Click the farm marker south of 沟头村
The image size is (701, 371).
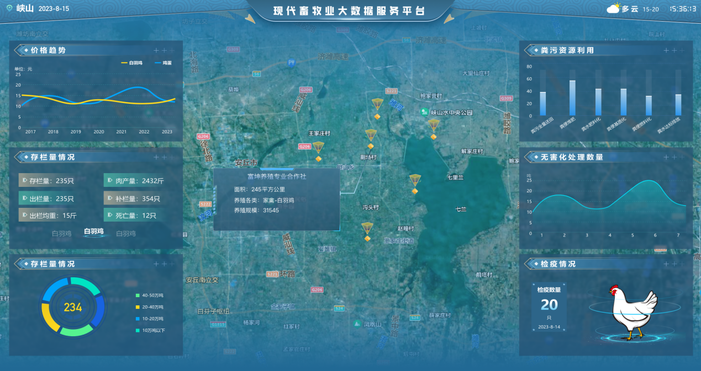(x=367, y=229)
